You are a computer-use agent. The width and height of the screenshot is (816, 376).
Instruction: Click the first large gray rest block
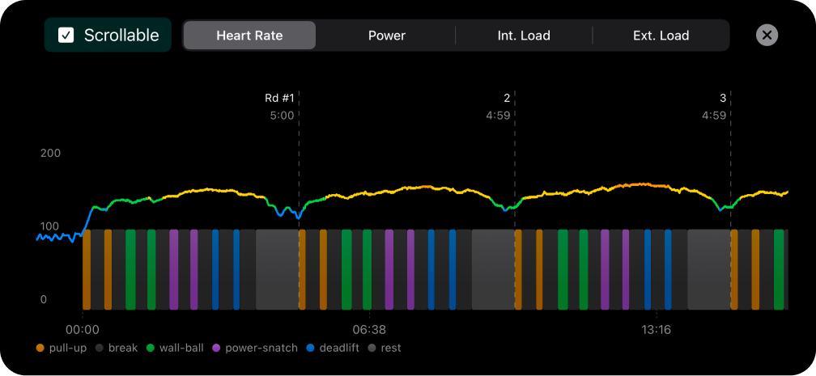click(277, 269)
